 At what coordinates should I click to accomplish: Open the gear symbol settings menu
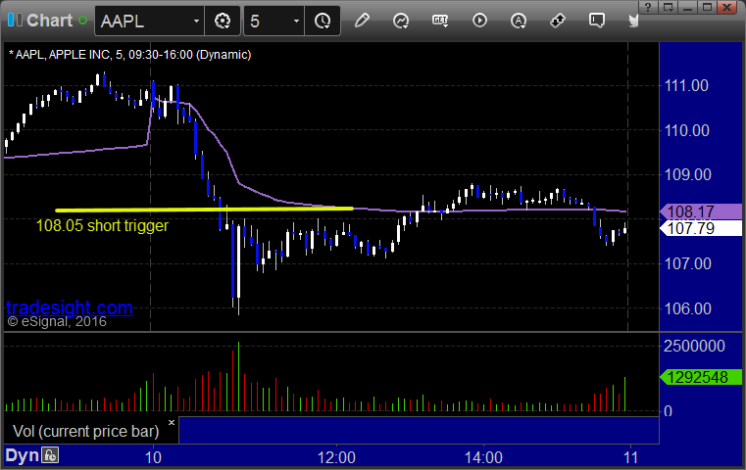[223, 21]
